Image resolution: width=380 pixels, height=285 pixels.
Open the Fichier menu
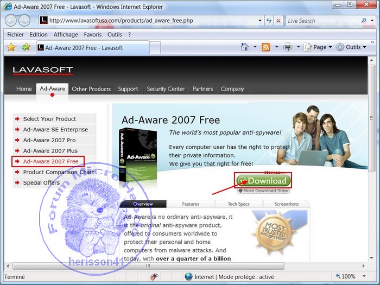click(x=15, y=35)
